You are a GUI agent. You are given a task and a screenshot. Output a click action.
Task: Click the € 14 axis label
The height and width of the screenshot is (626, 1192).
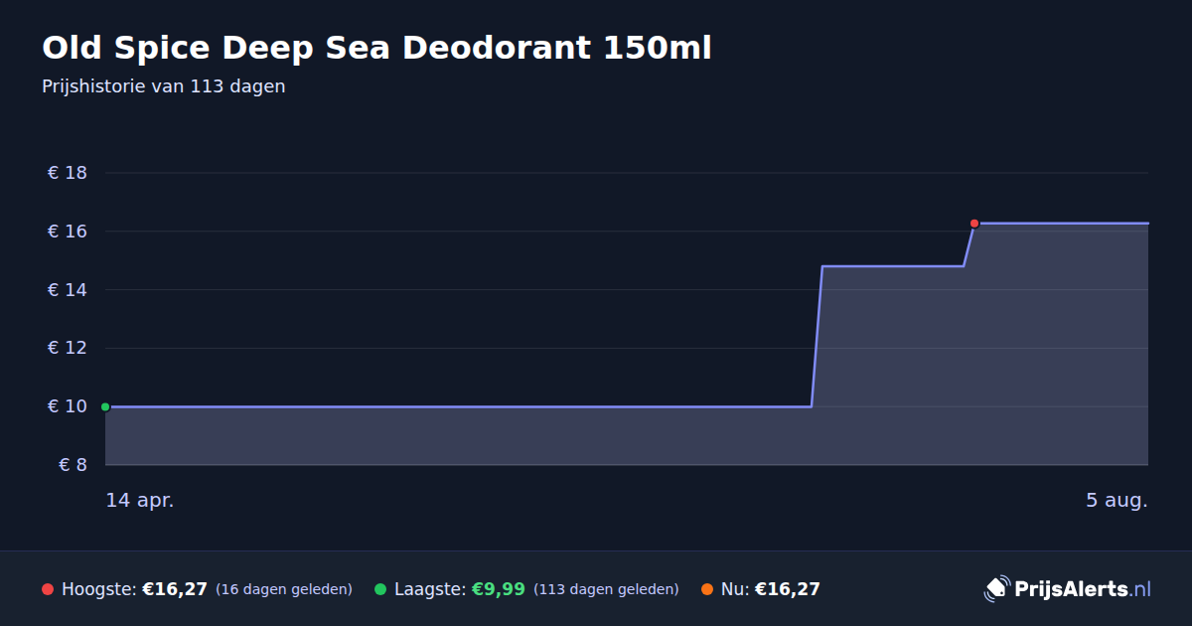(68, 290)
